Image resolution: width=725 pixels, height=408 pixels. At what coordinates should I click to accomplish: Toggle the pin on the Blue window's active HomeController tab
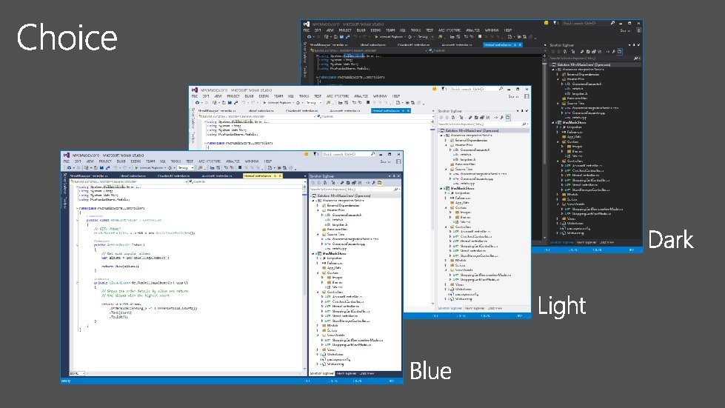(275, 176)
